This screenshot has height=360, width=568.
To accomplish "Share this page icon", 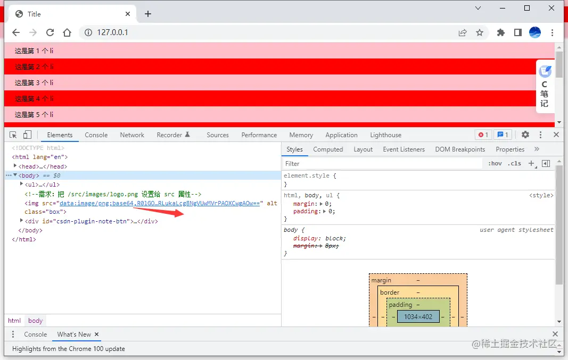I will point(463,32).
